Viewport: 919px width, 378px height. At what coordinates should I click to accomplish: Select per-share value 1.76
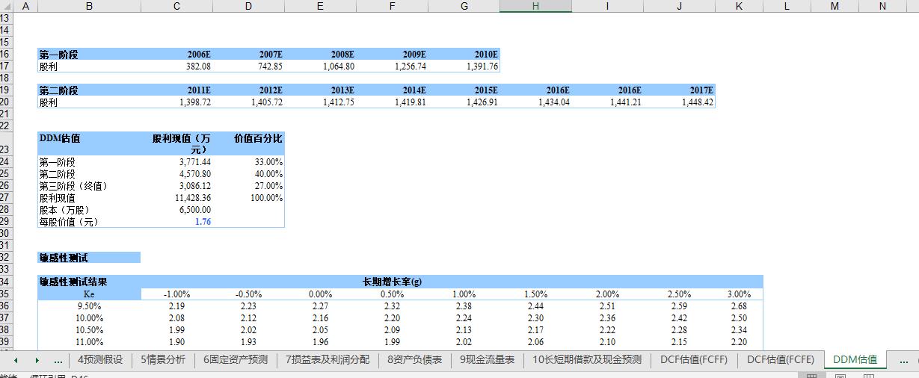(176, 221)
